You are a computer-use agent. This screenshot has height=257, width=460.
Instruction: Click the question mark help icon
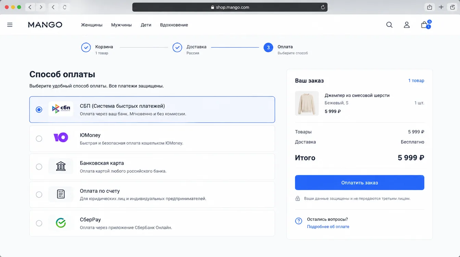[298, 221]
